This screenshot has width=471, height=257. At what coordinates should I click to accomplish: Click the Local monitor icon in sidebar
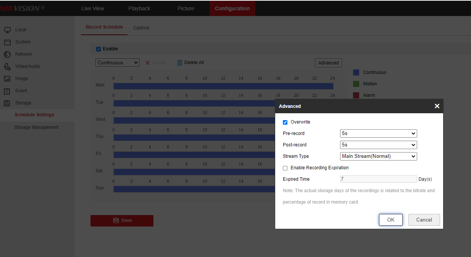click(7, 30)
